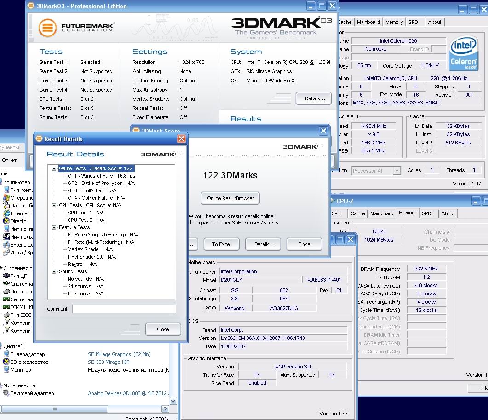The height and width of the screenshot is (420, 488).
Task: Switch to Memory tab in top CPU-Z window
Action: tap(394, 22)
